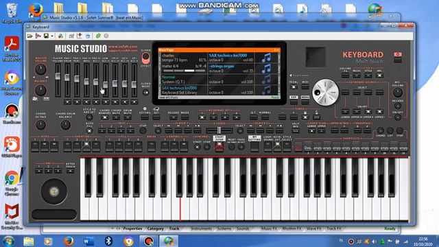
Task: Open Word from the taskbar
Action: 88,241
